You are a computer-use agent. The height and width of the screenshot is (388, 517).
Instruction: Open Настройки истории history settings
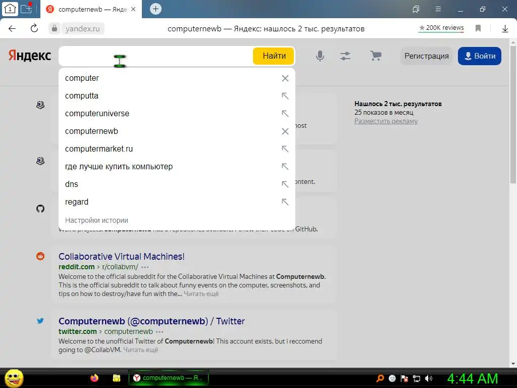coord(96,220)
